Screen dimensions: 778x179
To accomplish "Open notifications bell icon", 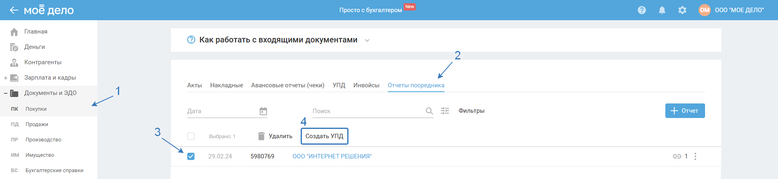I will (662, 10).
